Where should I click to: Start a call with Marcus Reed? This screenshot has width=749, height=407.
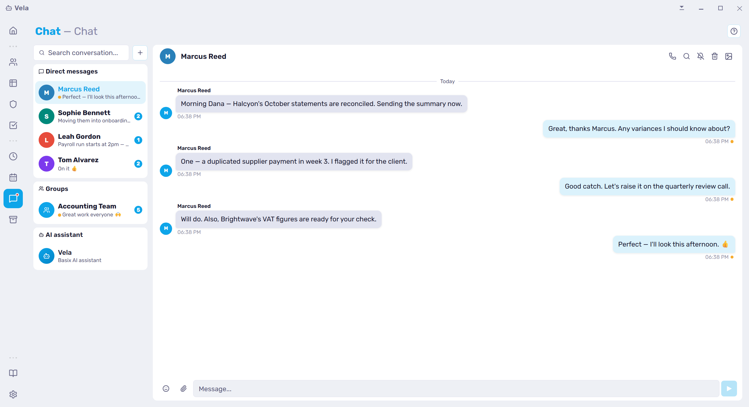click(x=672, y=56)
